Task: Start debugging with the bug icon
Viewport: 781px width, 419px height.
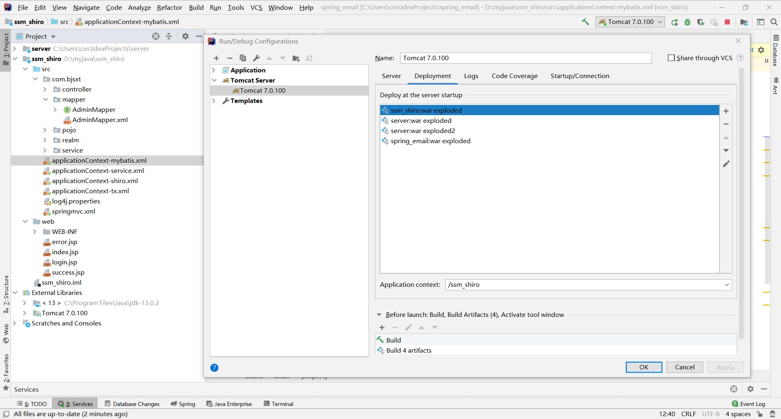Action: pyautogui.click(x=687, y=22)
